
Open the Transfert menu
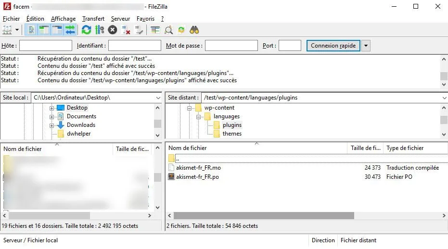click(x=93, y=19)
